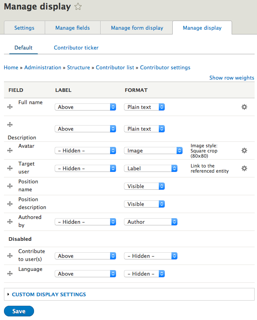
Task: Click the drag handle for Authored by row
Action: point(10,222)
